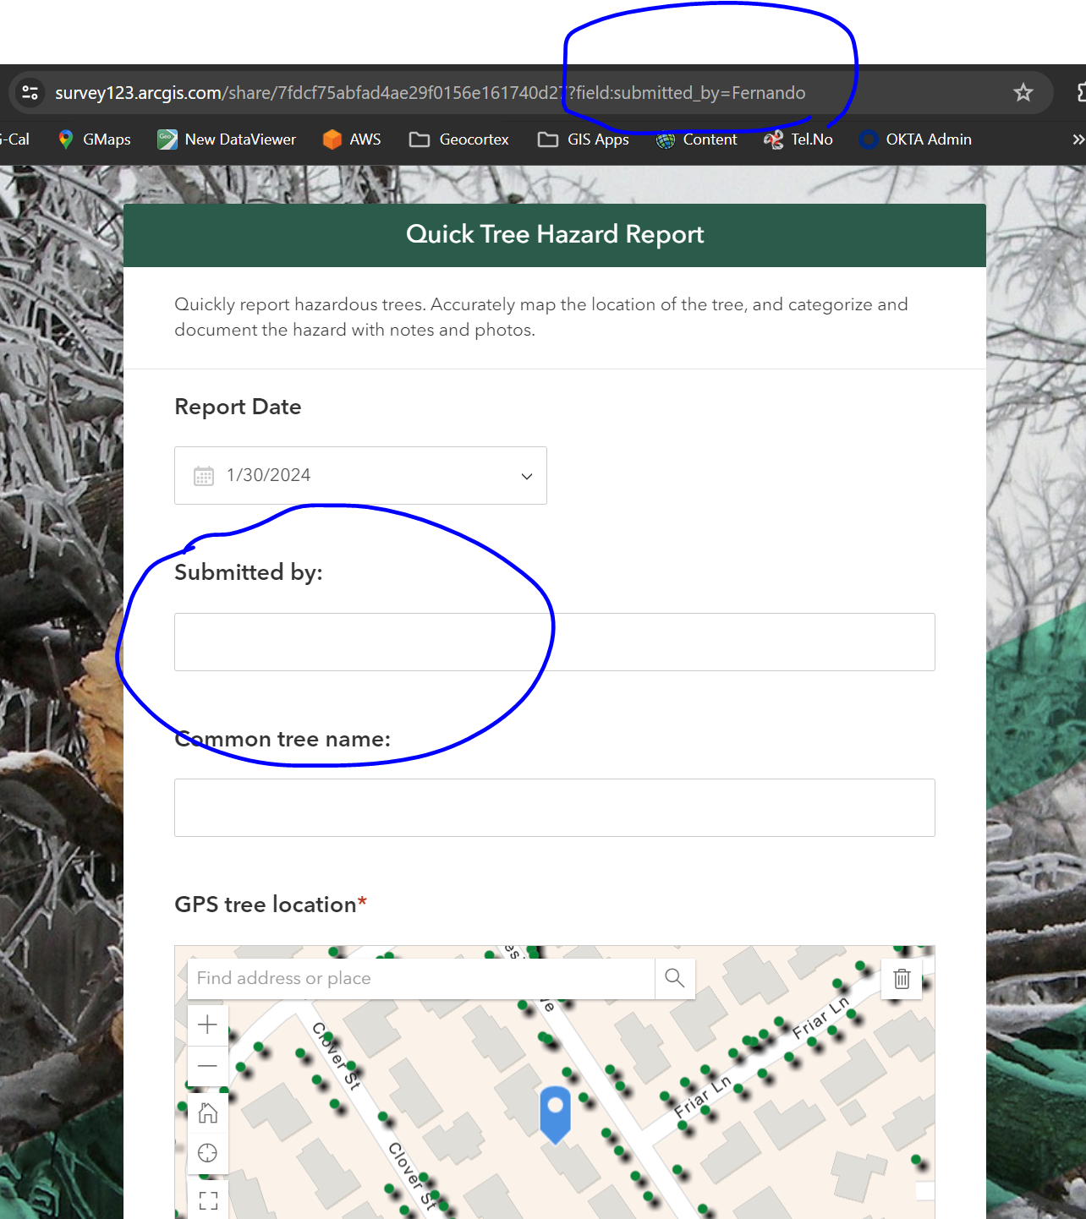Click the home icon to reset map extent
Screen dimensions: 1086x1219
[x=207, y=1114]
